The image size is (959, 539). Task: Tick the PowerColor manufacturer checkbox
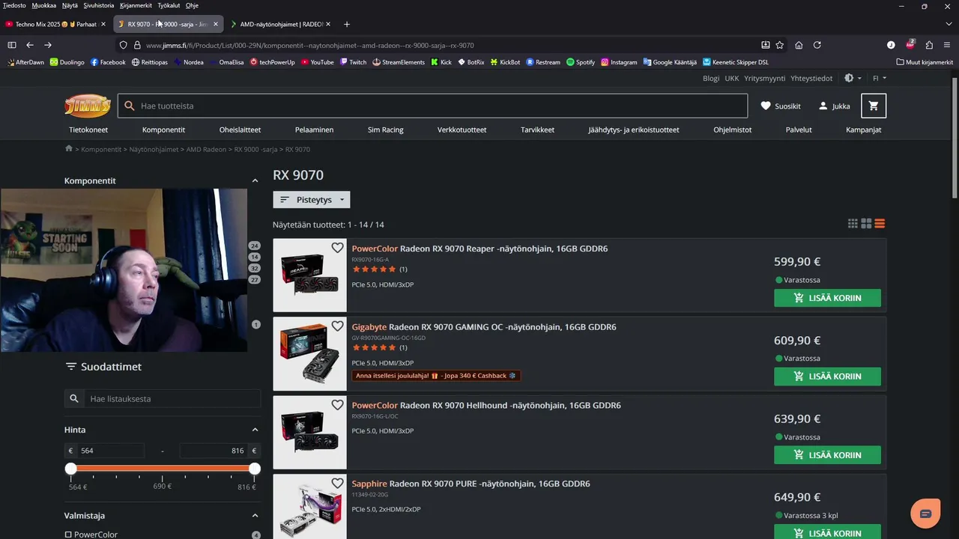click(68, 535)
